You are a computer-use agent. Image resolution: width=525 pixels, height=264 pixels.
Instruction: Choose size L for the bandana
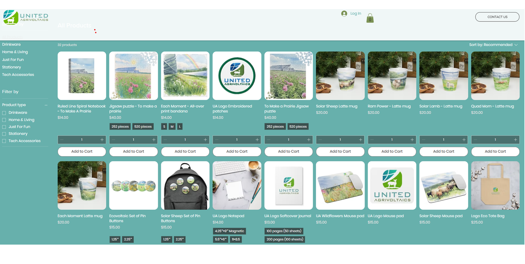pos(180,126)
